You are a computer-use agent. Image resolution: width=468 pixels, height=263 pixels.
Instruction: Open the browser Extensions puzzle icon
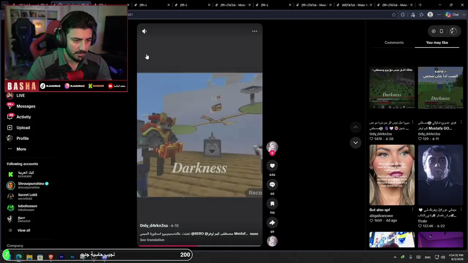point(403,15)
